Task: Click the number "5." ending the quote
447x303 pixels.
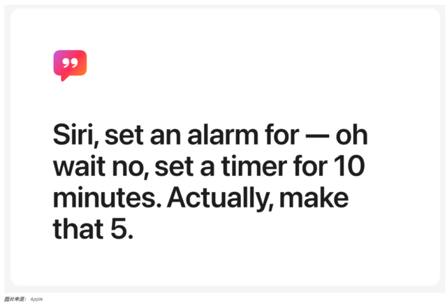Action: point(122,229)
